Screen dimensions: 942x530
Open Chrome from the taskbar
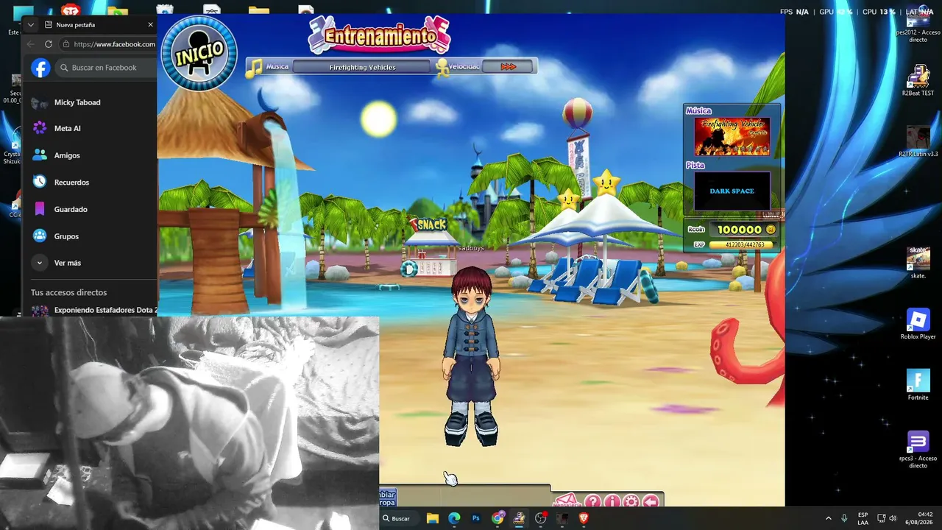point(498,518)
